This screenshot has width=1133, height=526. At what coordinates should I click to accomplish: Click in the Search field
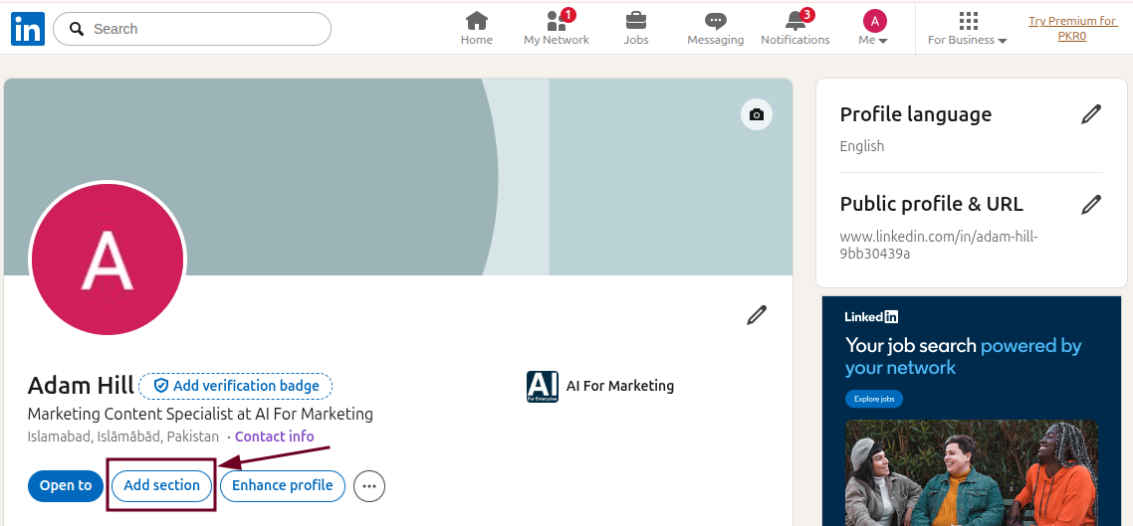pyautogui.click(x=192, y=29)
